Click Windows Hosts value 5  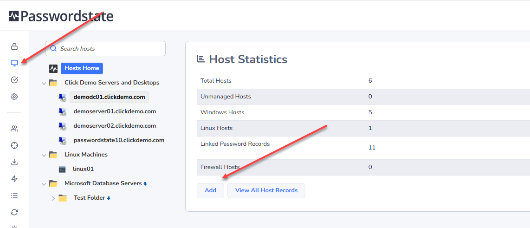click(x=370, y=112)
